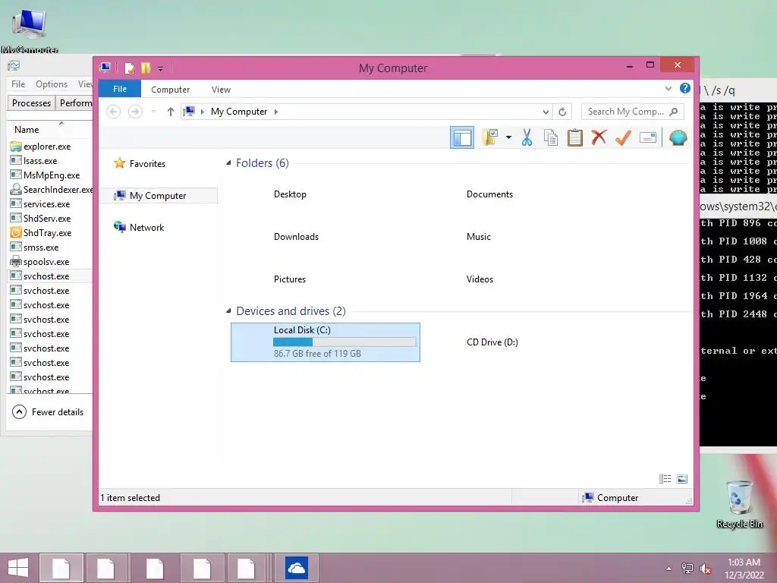This screenshot has height=583, width=777.
Task: Select the Documents folder
Action: click(x=489, y=194)
